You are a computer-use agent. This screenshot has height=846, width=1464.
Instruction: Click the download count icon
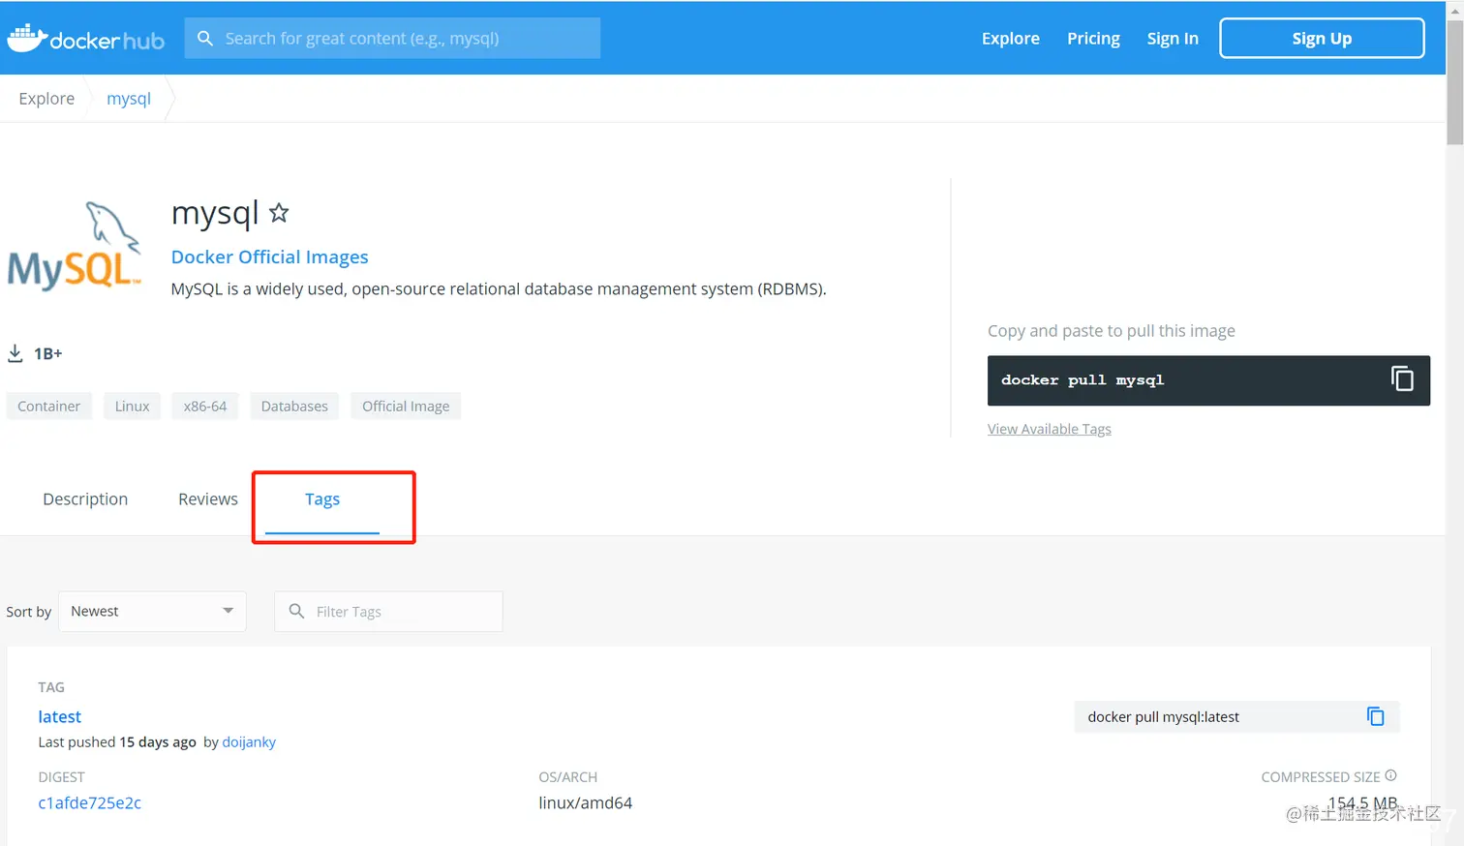(x=15, y=353)
